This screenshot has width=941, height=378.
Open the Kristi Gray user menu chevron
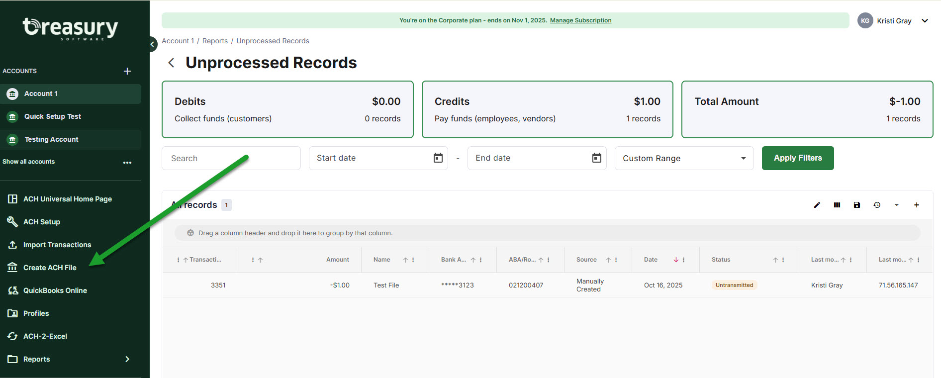tap(925, 21)
